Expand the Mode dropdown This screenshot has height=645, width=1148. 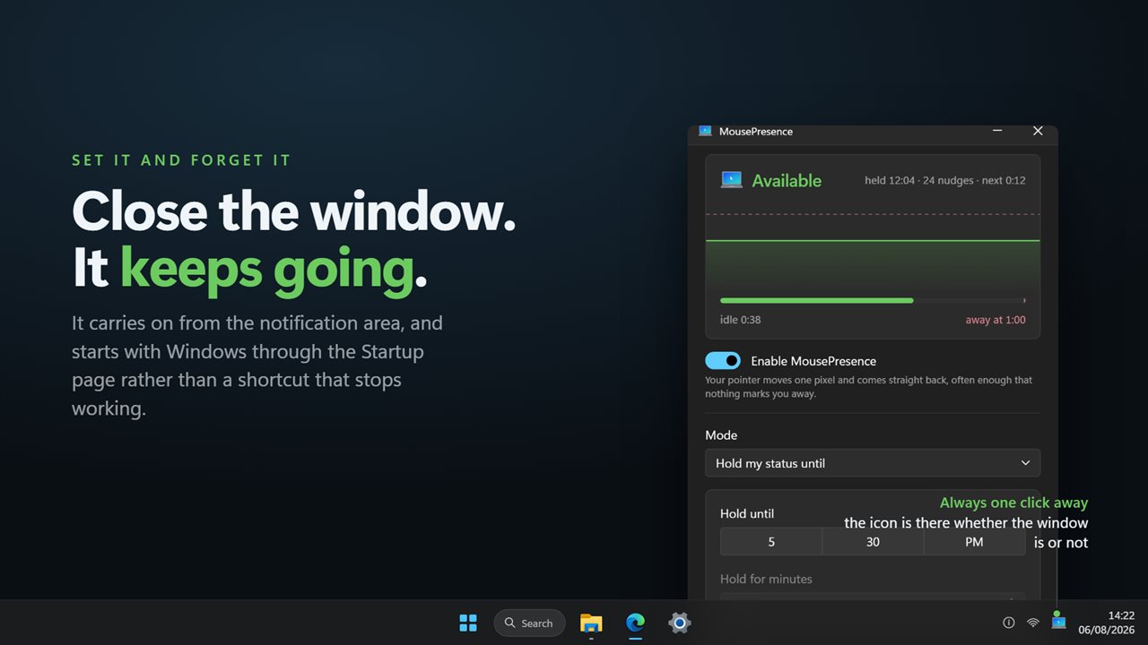[873, 463]
